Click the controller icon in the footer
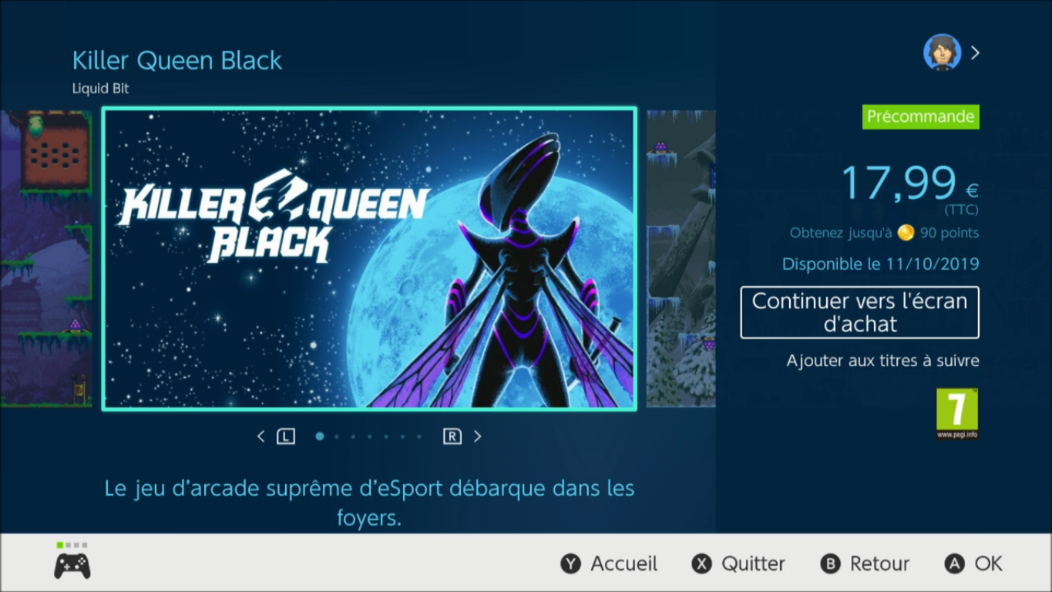1052x592 pixels. pos(72,565)
